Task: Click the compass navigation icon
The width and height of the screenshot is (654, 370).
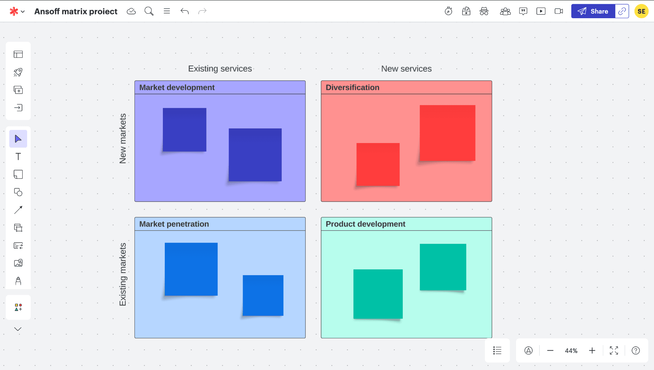Action: (x=529, y=351)
